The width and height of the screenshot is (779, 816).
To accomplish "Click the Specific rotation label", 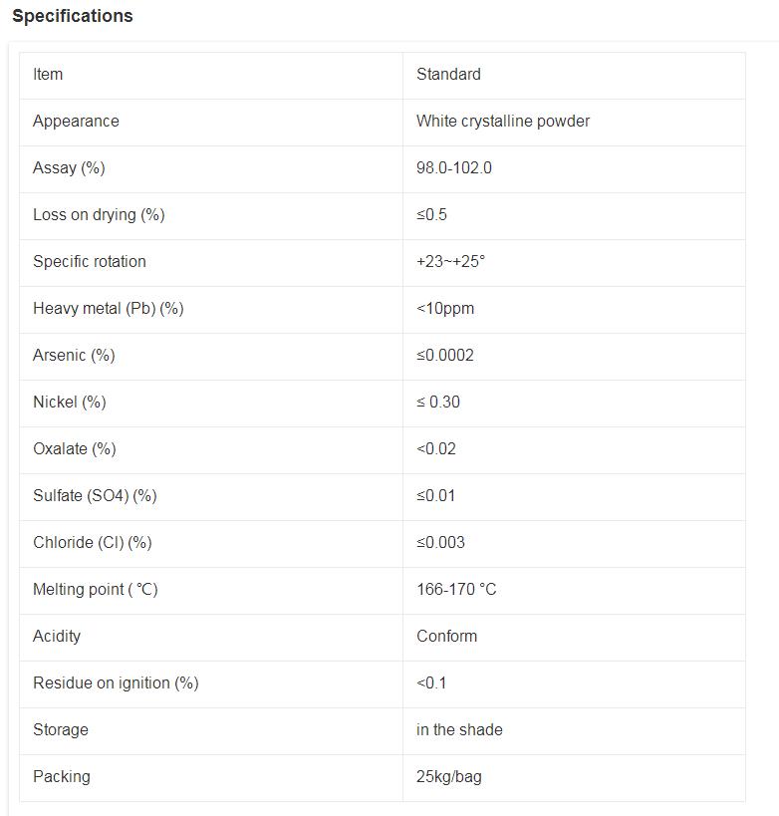I will (x=90, y=261).
